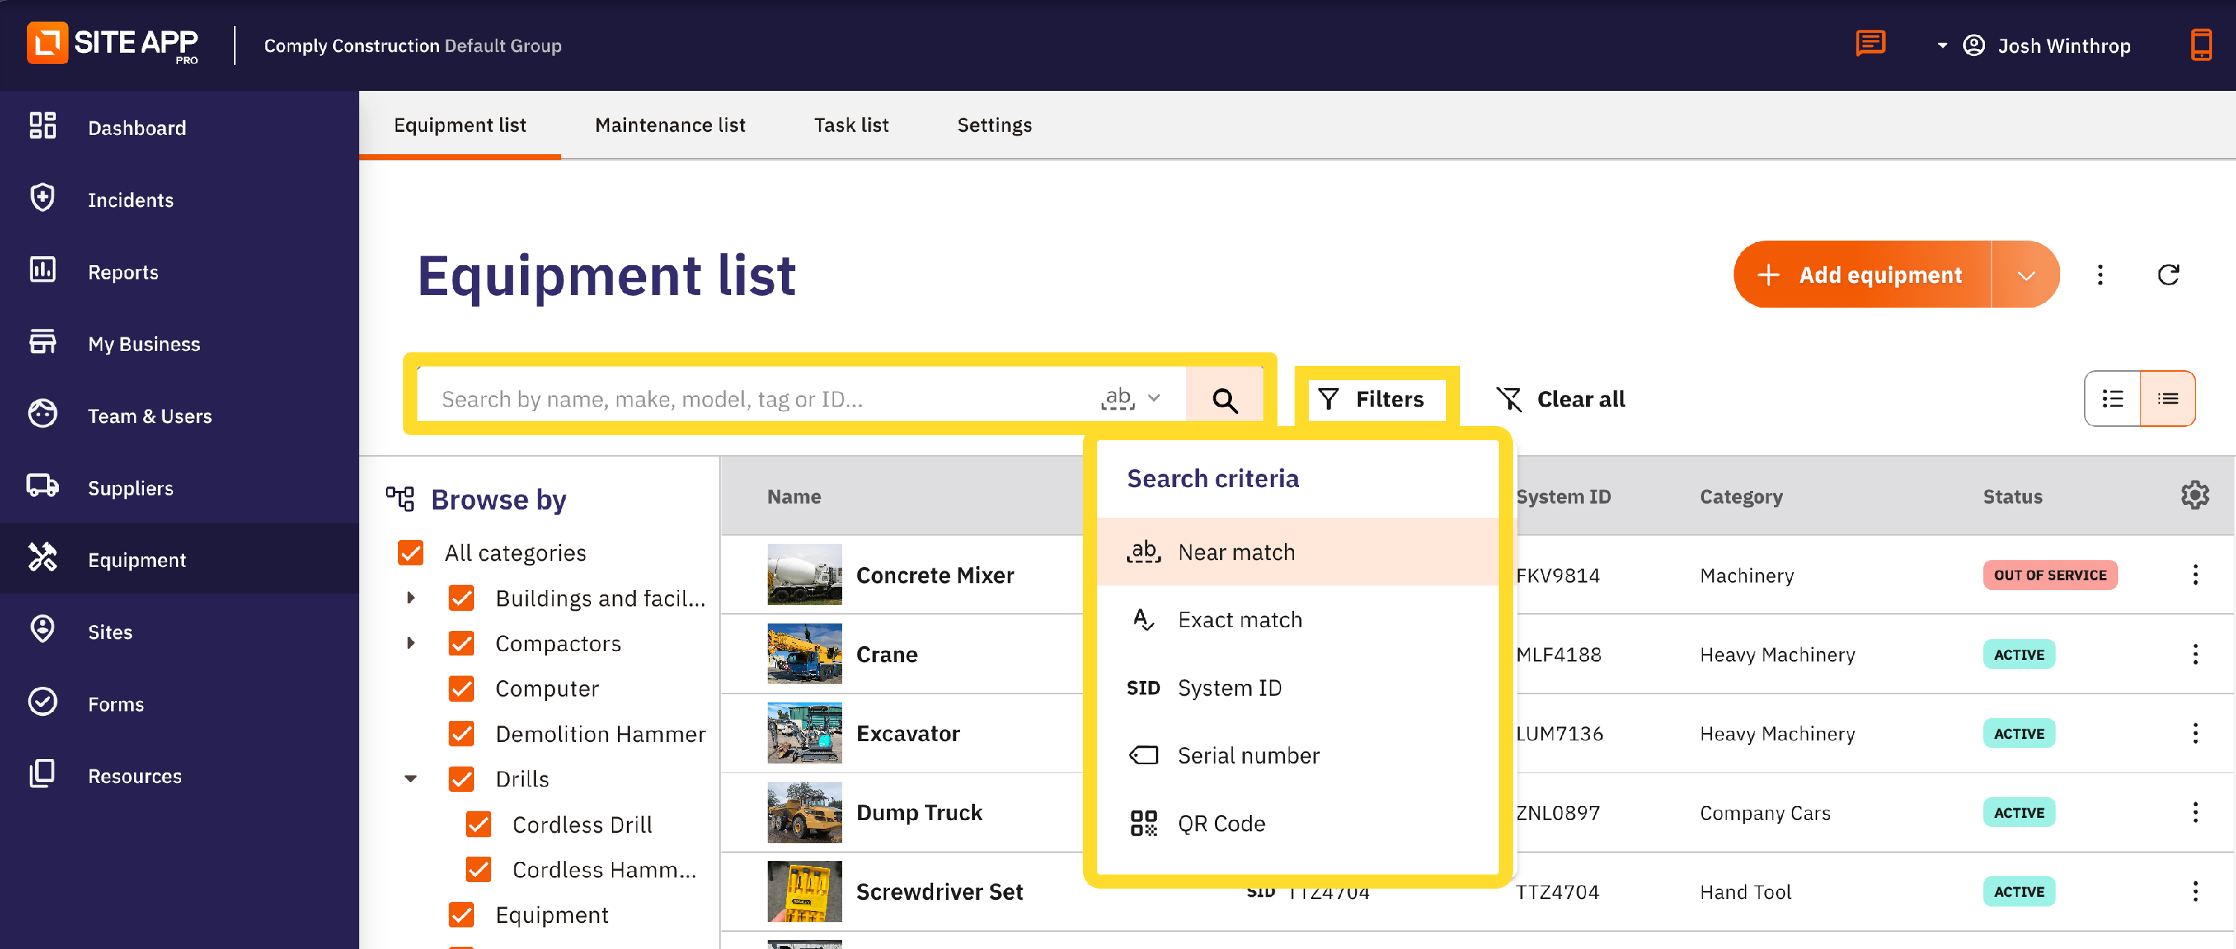Screen dimensions: 2236x949
Task: Switch to the detailed list view icon
Action: (2112, 399)
